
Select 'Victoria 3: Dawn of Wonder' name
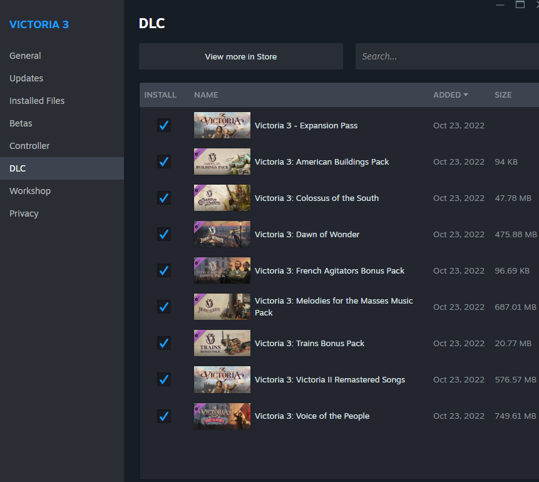[307, 235]
